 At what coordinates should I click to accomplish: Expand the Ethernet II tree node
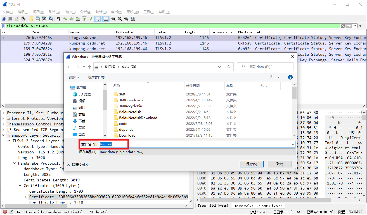pos(3,113)
